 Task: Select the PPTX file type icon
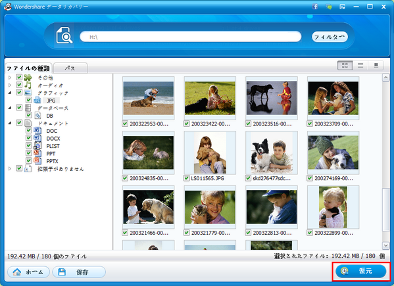tap(37, 160)
